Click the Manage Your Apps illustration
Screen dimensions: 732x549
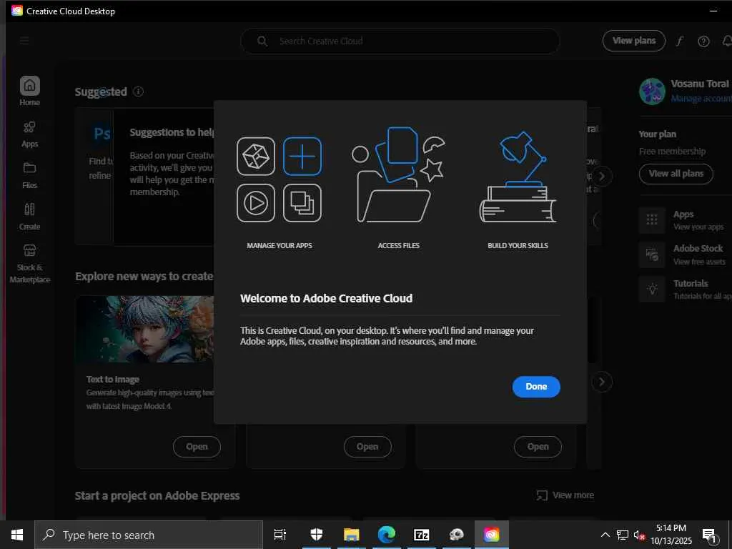[280, 179]
